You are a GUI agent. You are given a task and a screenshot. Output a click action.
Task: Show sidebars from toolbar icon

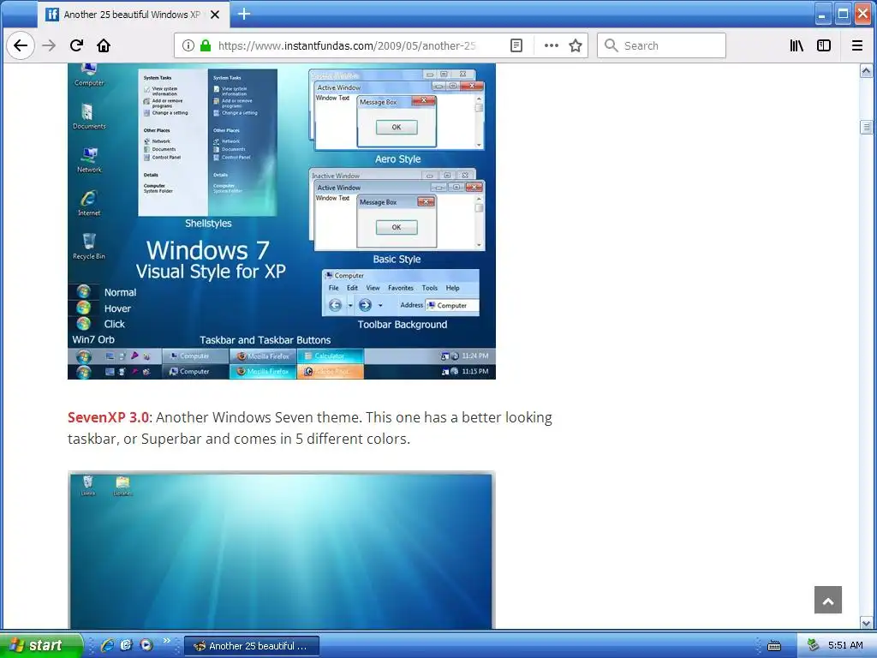tap(824, 45)
